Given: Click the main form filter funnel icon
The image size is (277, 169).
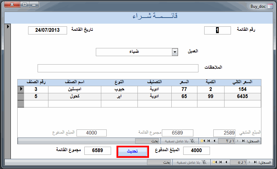Looking at the screenshot, I should point(204,162).
